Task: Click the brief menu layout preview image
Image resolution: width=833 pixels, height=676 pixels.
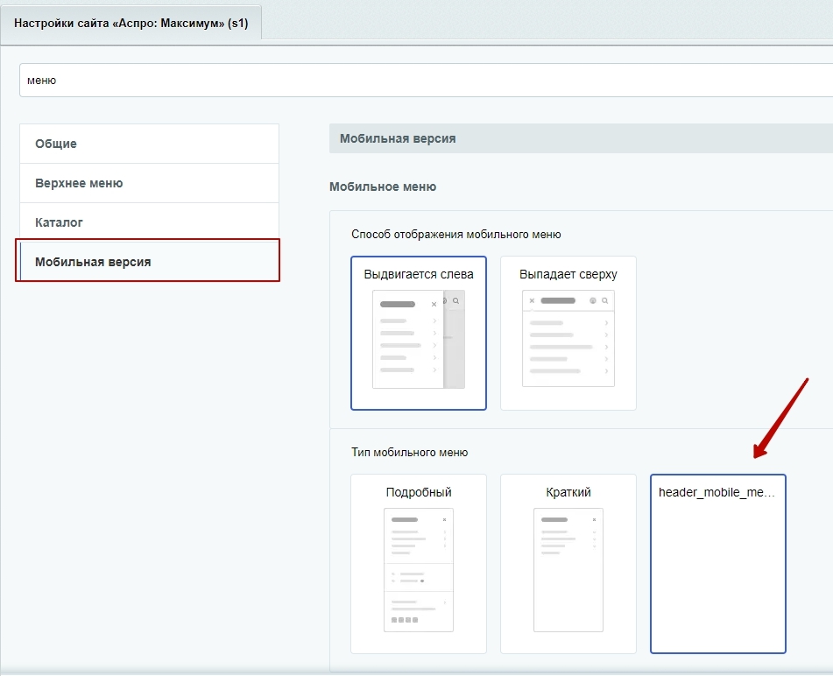Action: point(568,570)
